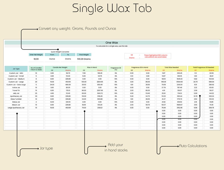224x170 pixels.
Task: Click total fragrance oil 280.92 grams cell
Action: pos(211,85)
